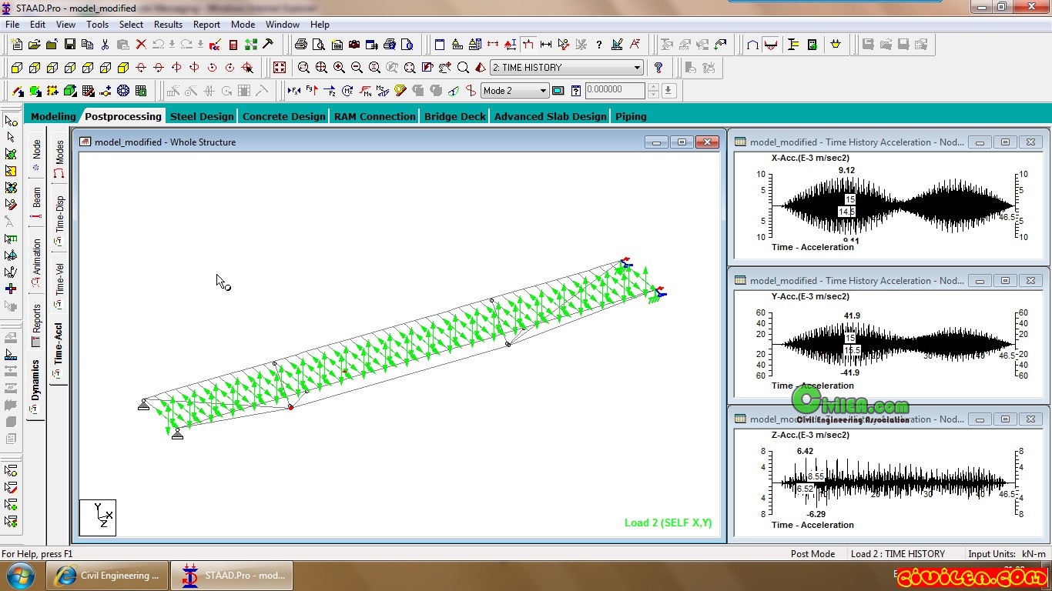Open the Select menu
Image resolution: width=1052 pixels, height=591 pixels.
click(131, 25)
